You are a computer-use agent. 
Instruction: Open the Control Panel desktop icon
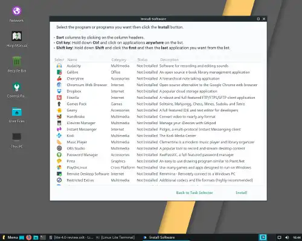click(17, 87)
